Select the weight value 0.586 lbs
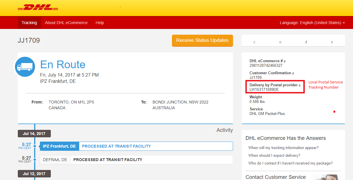The image size is (353, 180). click(257, 101)
